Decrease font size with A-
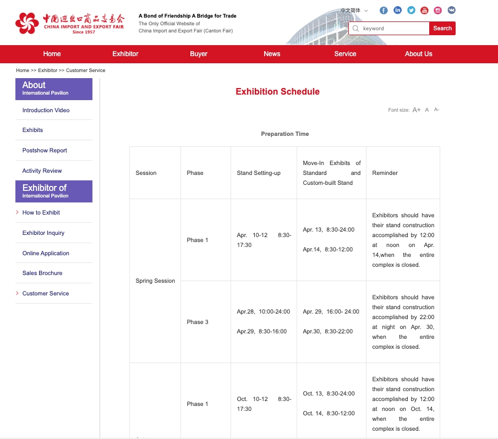Screen dimensions: 498x439 point(437,109)
